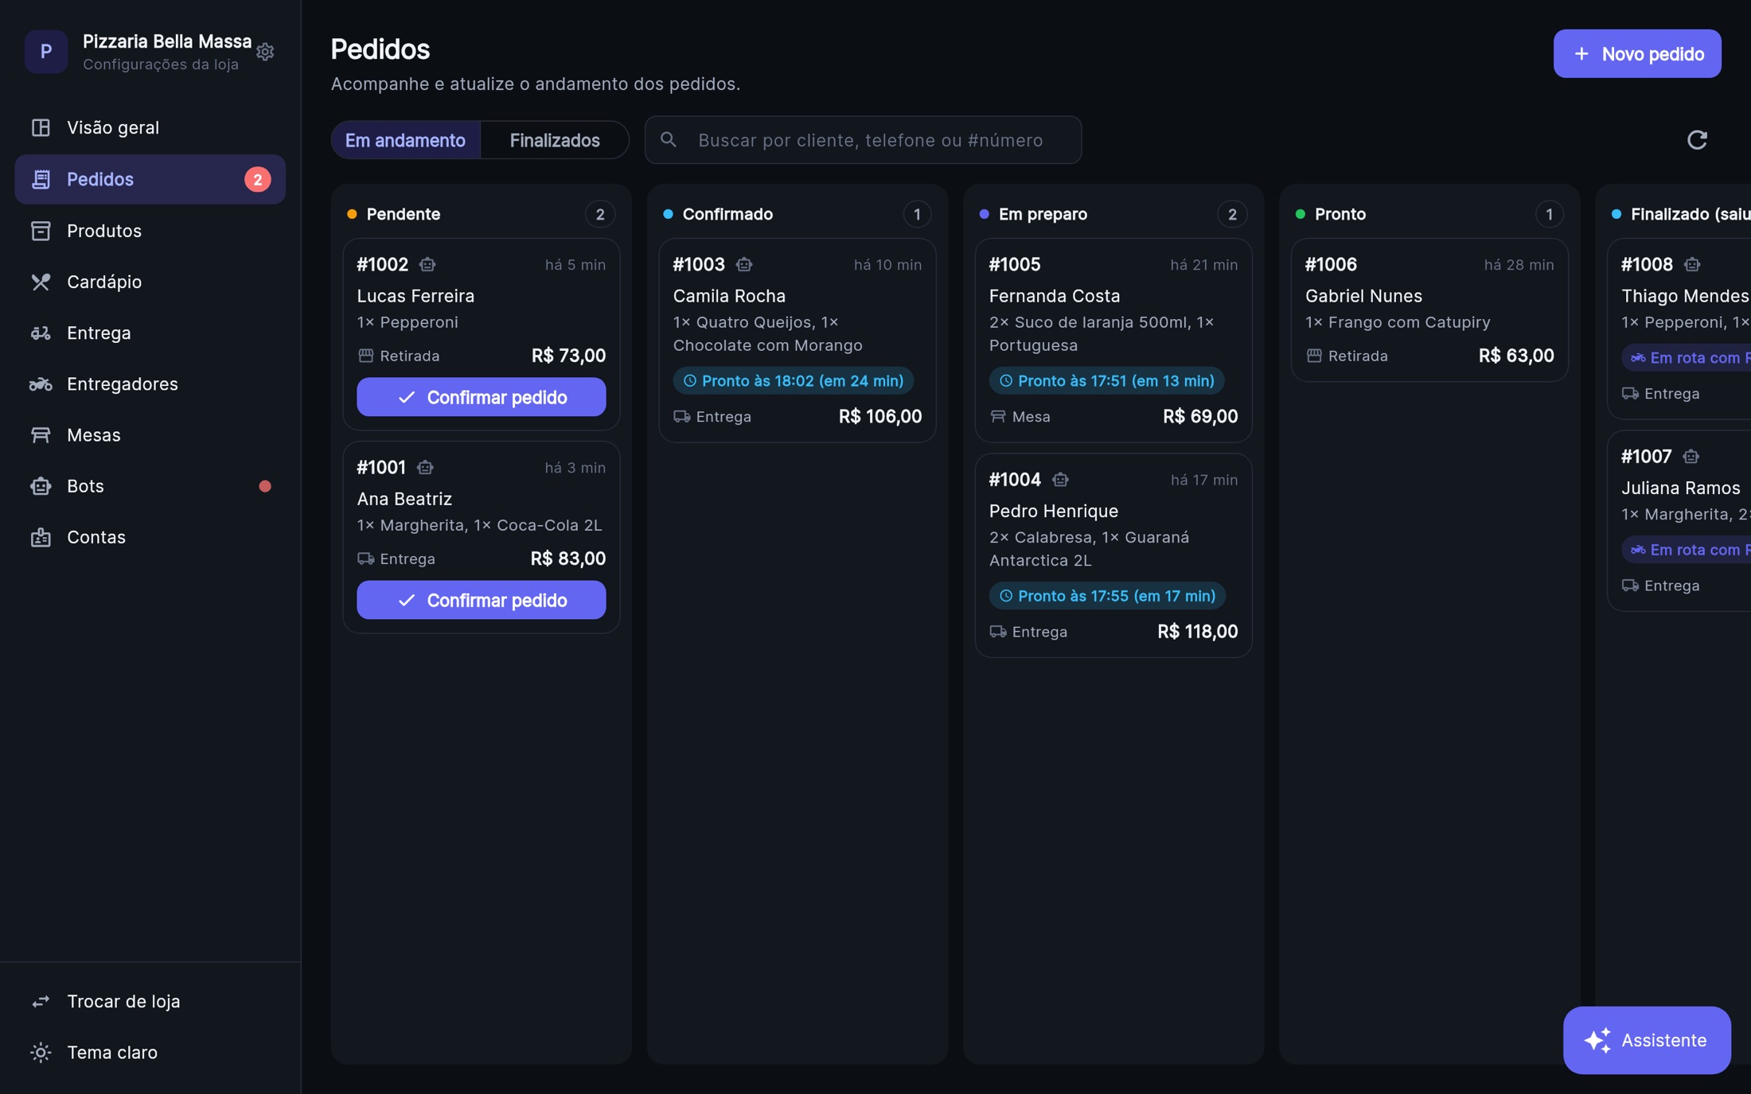
Task: Switch to Finalizados tab
Action: click(555, 140)
